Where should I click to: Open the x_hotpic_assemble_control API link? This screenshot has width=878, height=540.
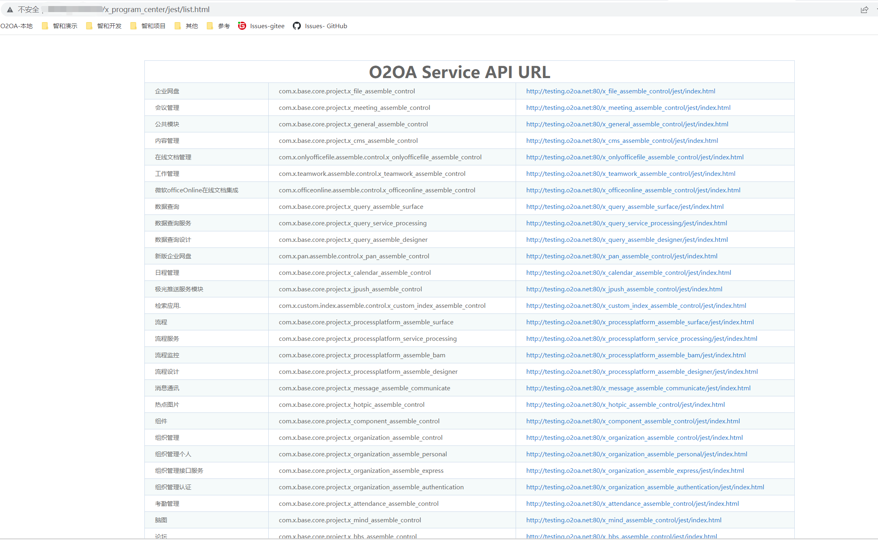[x=625, y=405]
